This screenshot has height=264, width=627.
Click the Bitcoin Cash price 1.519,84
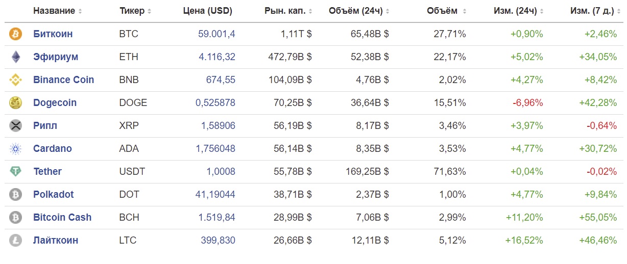point(217,218)
